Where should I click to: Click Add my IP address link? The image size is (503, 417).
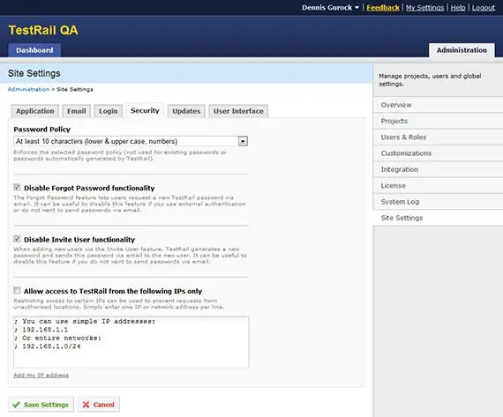click(41, 375)
